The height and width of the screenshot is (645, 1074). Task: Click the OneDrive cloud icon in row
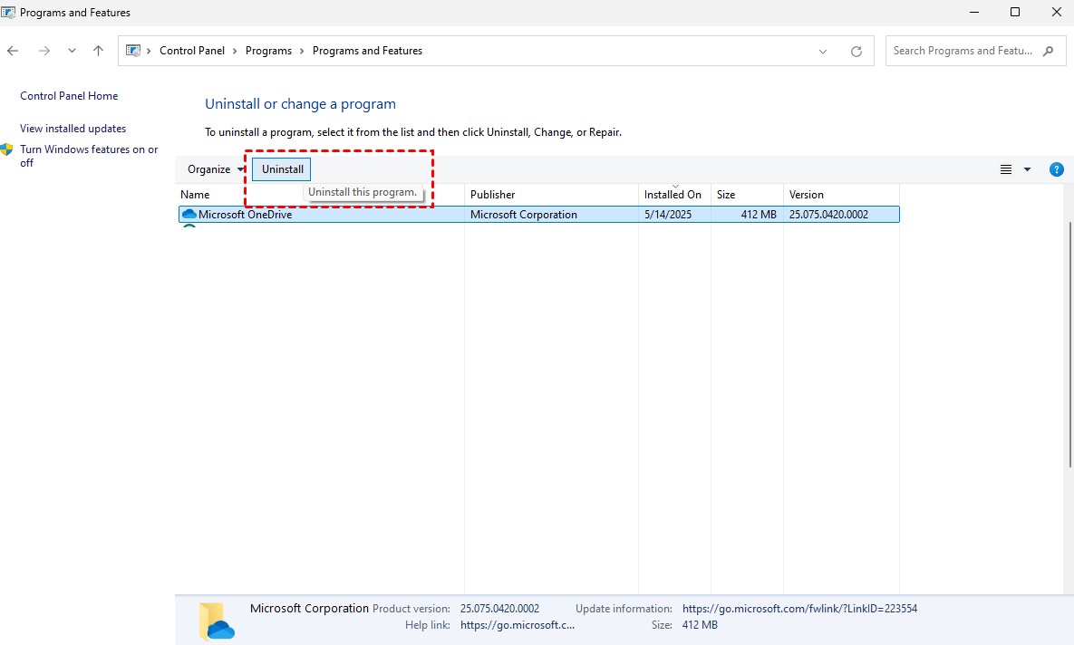pyautogui.click(x=189, y=215)
